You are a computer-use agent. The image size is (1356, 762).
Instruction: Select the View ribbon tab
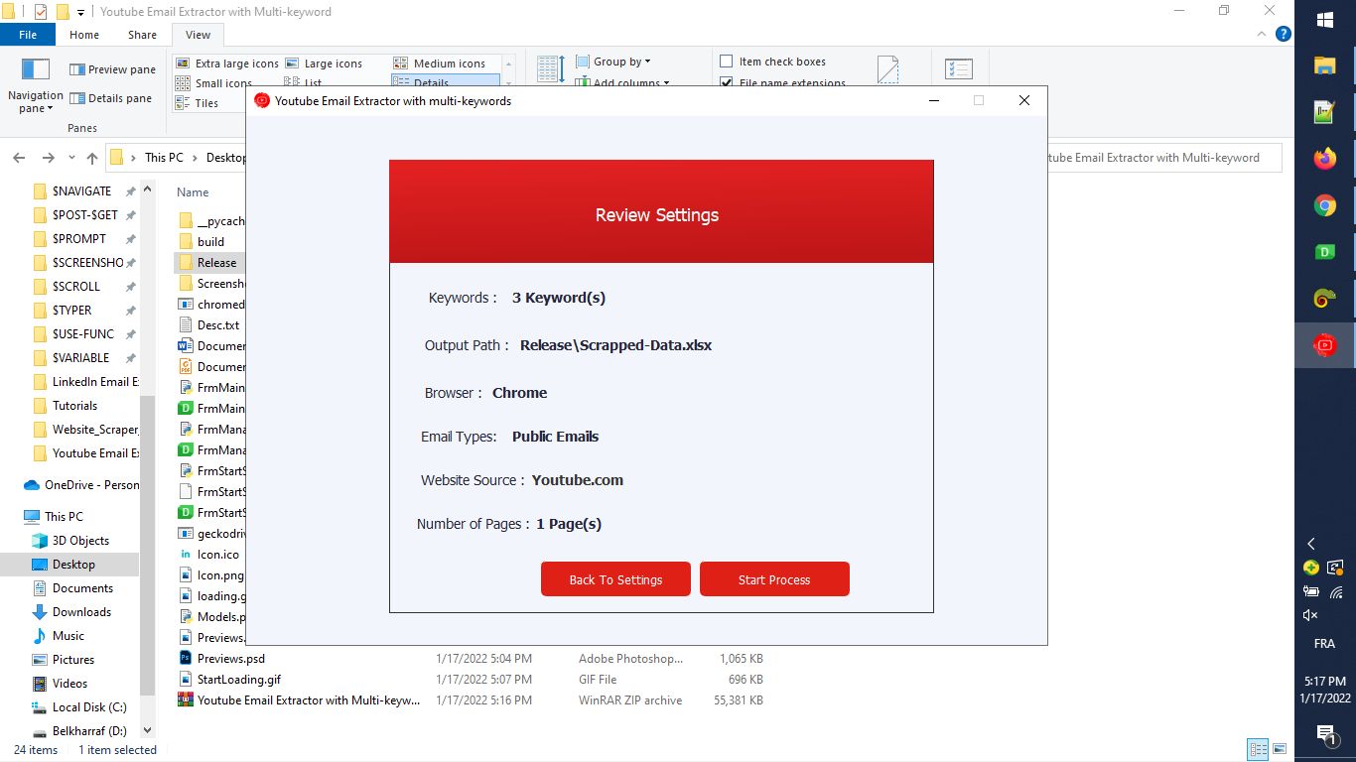pyautogui.click(x=198, y=35)
